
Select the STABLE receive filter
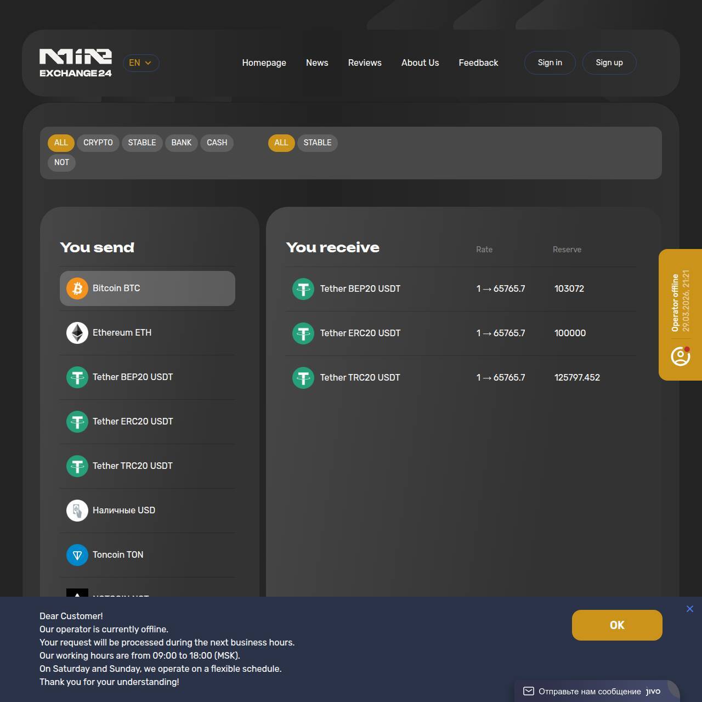[318, 143]
